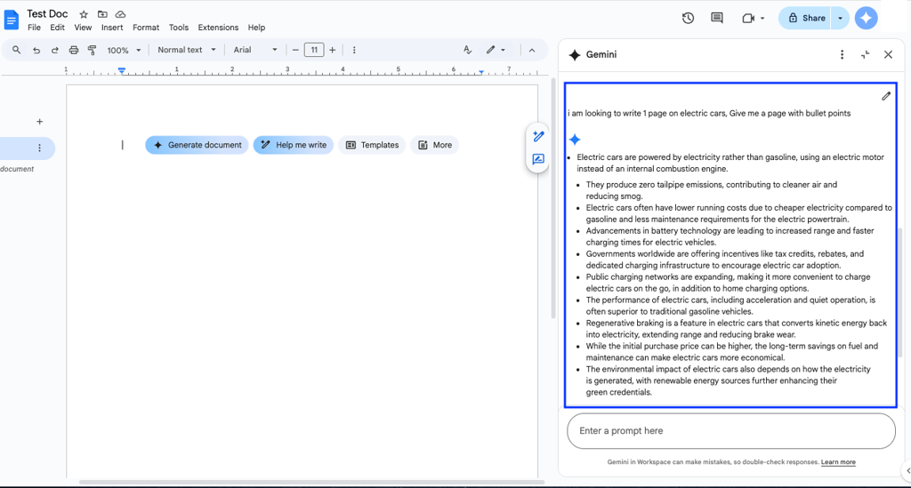Click the Gemini sparkle button near Share
The image size is (911, 488).
866,18
